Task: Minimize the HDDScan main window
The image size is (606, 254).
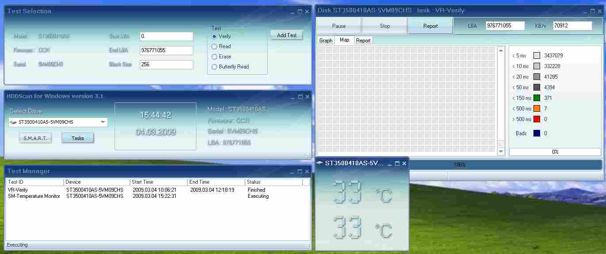Action: point(293,97)
